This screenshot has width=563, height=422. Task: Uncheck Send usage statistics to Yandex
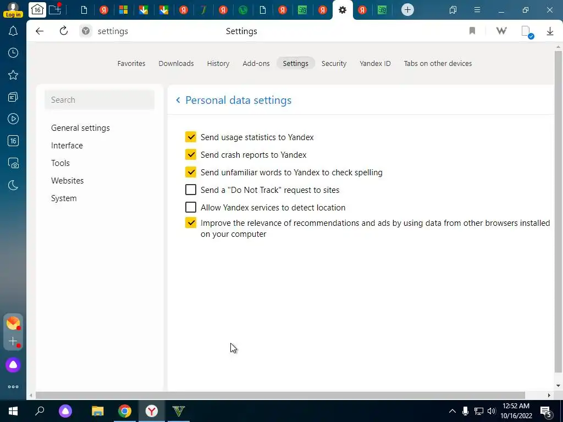[x=191, y=137]
